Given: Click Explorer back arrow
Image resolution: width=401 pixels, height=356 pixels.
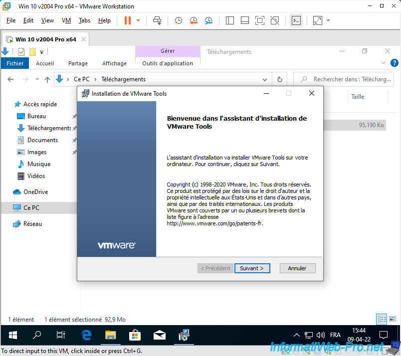Looking at the screenshot, I should [x=10, y=79].
